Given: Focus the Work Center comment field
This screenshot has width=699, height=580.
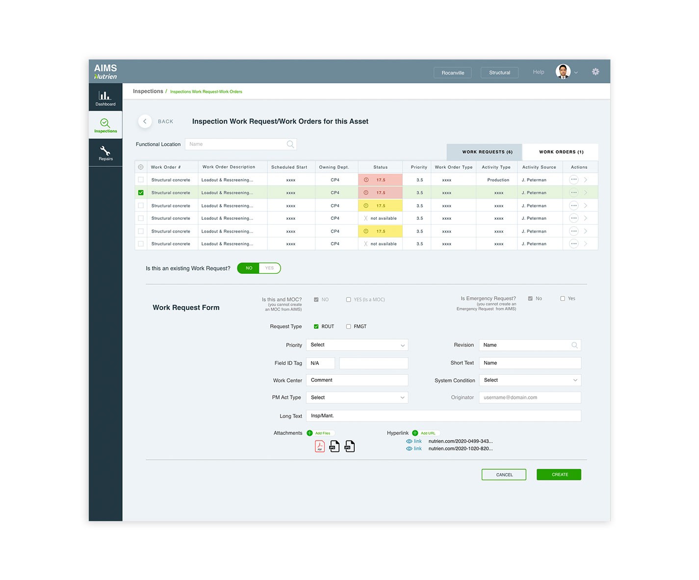Looking at the screenshot, I should click(x=357, y=380).
